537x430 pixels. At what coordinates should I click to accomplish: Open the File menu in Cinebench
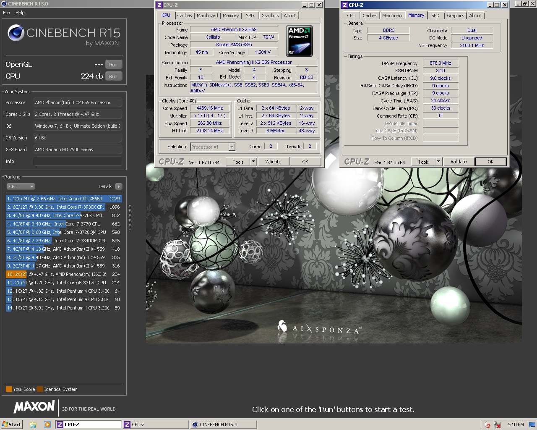coord(6,13)
